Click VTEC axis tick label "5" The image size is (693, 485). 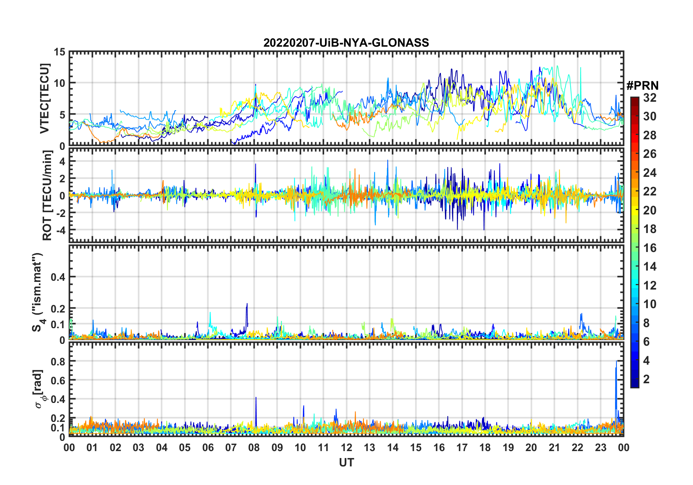pos(62,115)
